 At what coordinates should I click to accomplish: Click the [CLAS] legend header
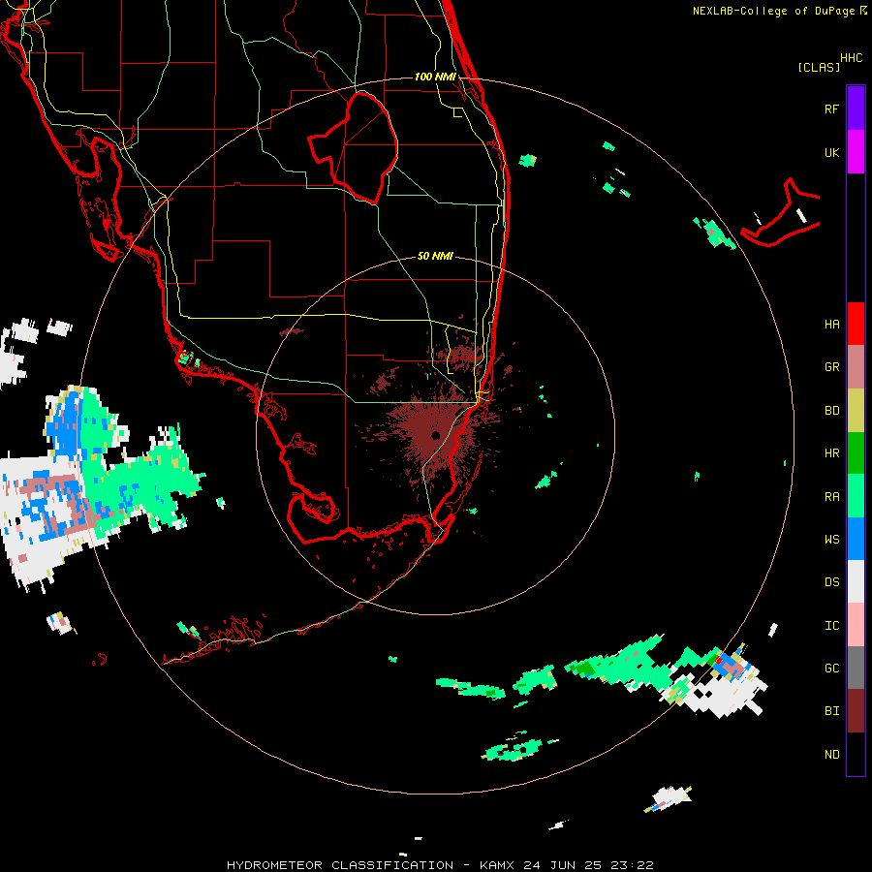pos(819,67)
